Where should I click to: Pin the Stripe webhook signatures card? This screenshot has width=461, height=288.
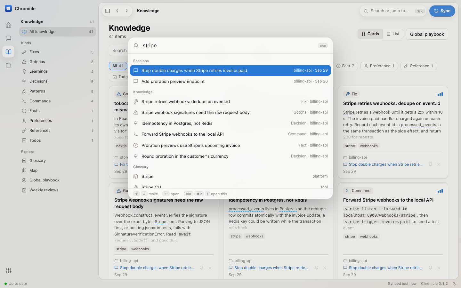tap(202, 268)
